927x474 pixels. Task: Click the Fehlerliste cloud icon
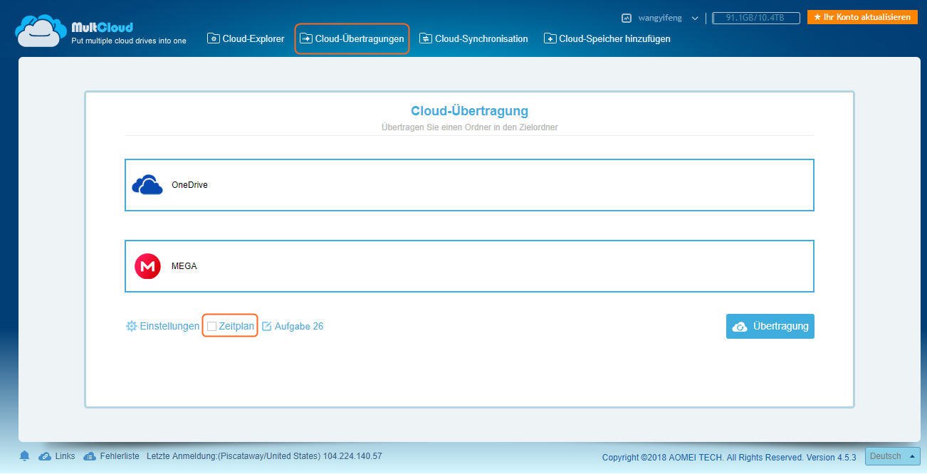tap(90, 456)
